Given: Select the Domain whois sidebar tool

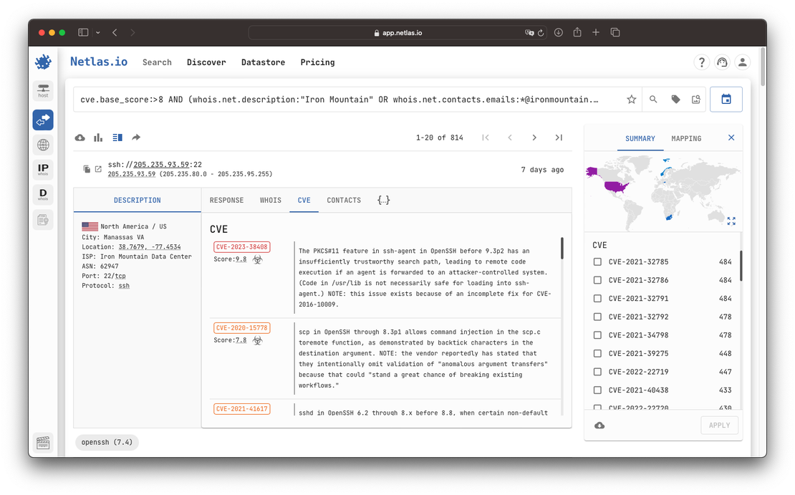Looking at the screenshot, I should (43, 193).
